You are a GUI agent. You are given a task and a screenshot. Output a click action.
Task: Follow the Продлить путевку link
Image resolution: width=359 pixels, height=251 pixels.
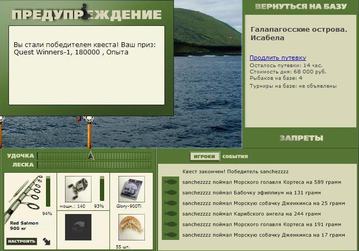[278, 58]
